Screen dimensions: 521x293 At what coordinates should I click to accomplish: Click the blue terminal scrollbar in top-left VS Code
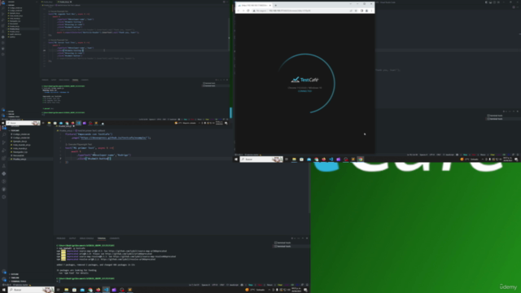pos(230,112)
